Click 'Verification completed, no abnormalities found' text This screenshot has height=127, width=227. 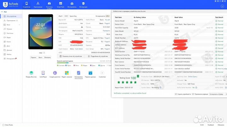click(x=130, y=93)
